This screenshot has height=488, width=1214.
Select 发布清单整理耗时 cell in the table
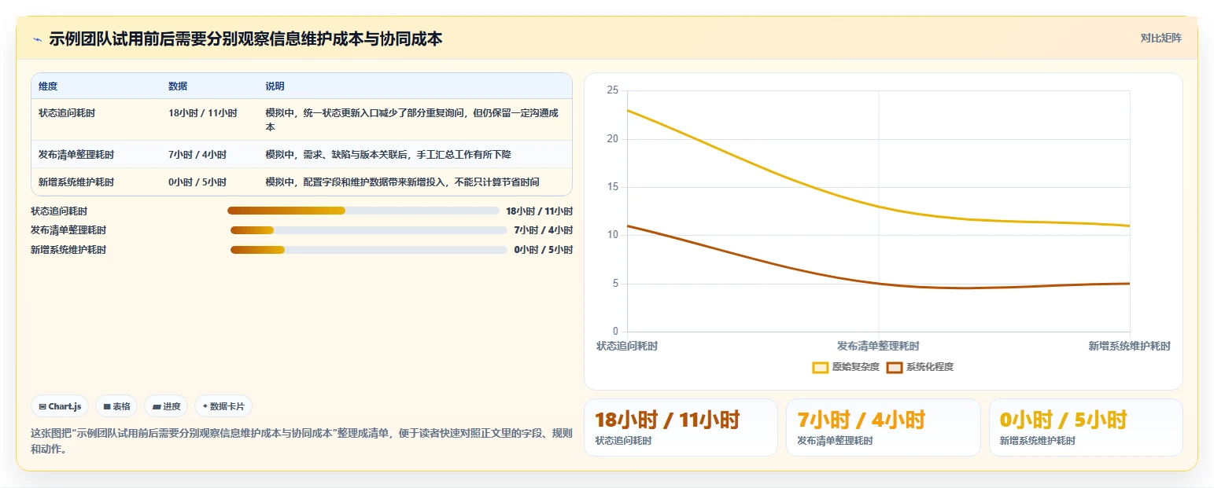point(76,155)
